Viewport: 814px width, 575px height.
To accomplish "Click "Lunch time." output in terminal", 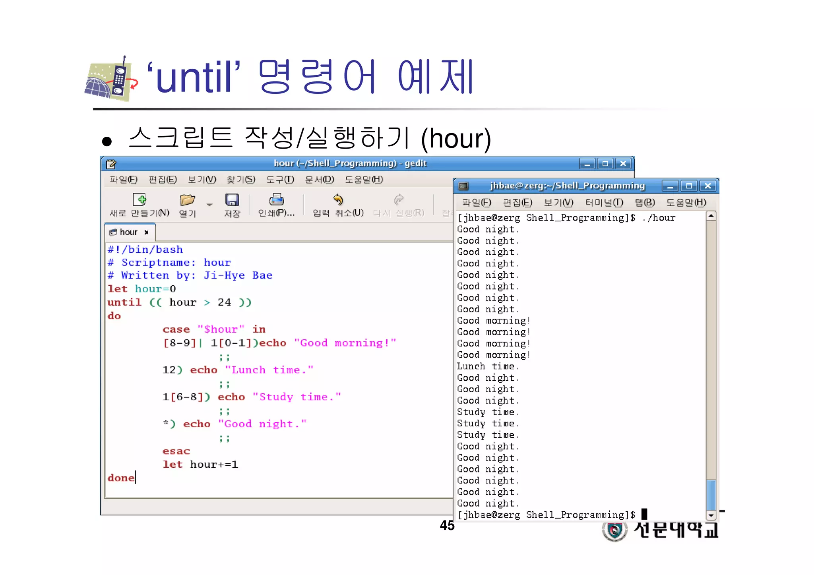I will click(x=488, y=366).
